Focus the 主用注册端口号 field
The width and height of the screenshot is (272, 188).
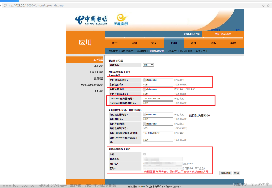click(157, 94)
